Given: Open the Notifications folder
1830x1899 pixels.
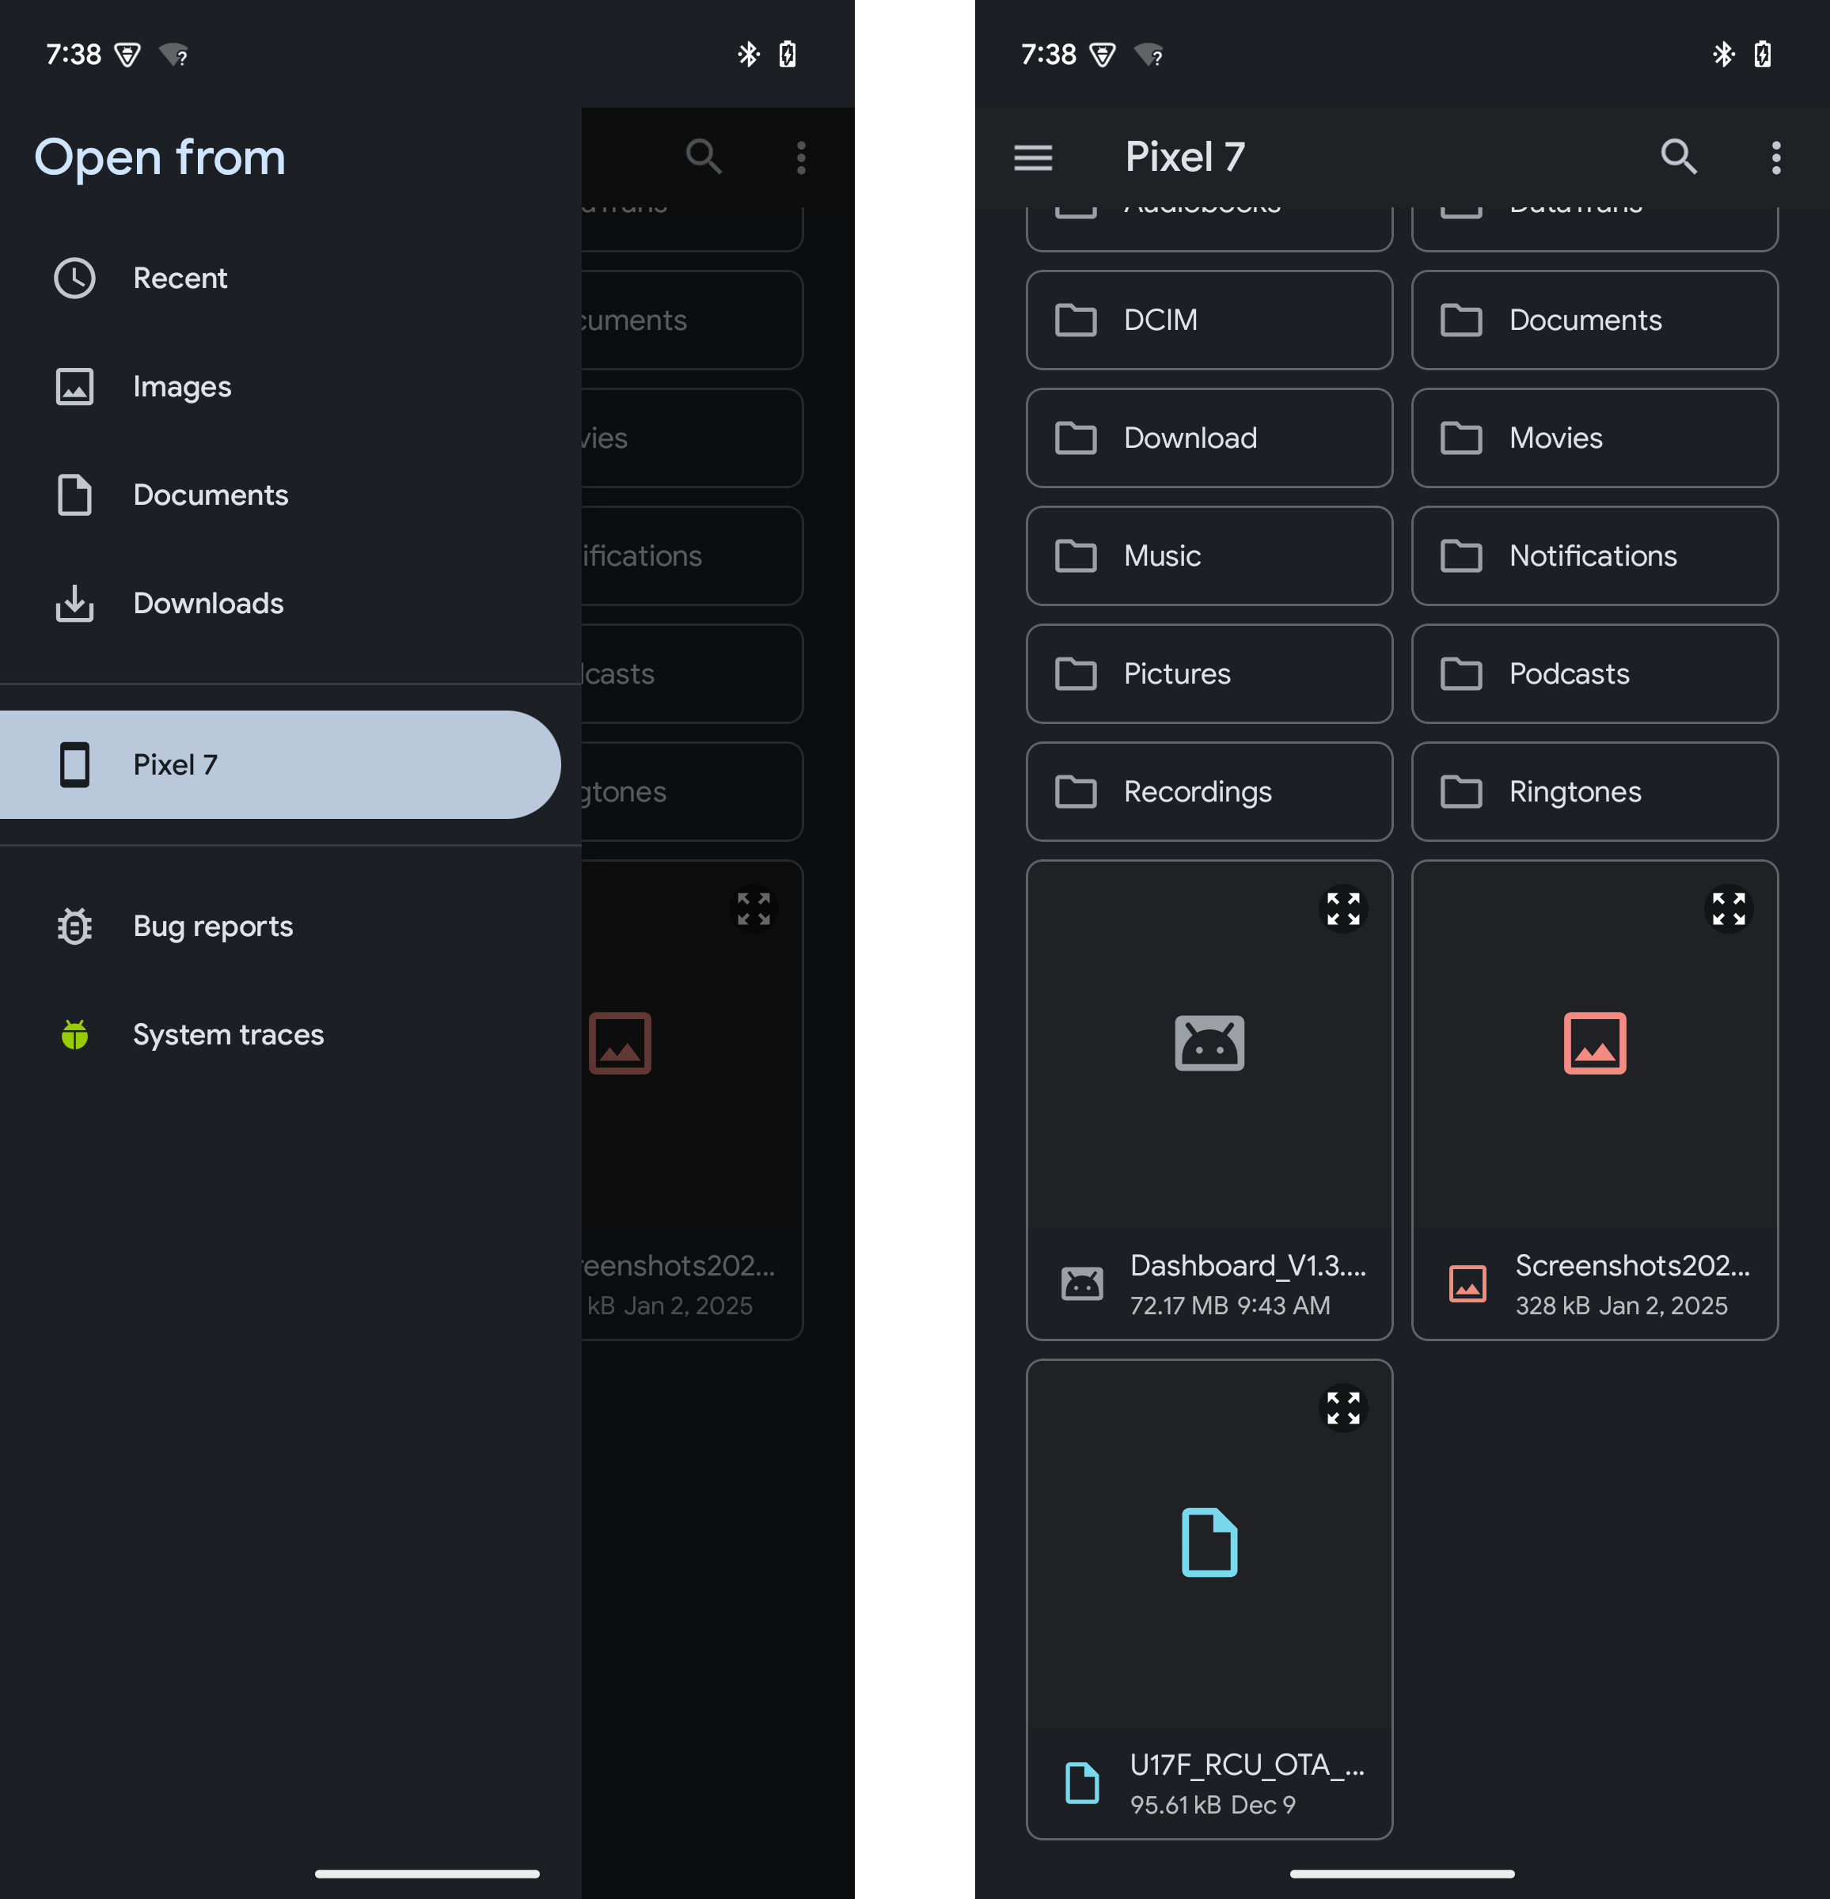Looking at the screenshot, I should tap(1594, 556).
